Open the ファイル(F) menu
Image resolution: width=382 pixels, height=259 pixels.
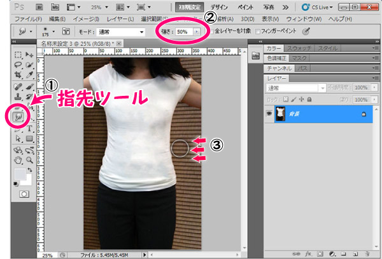pos(22,18)
